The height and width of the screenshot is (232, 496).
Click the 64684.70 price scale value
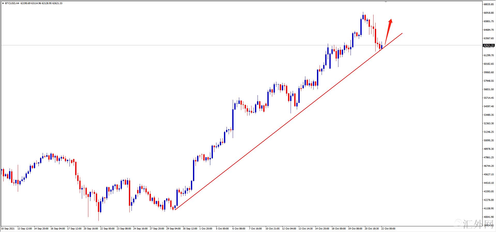pos(489,30)
